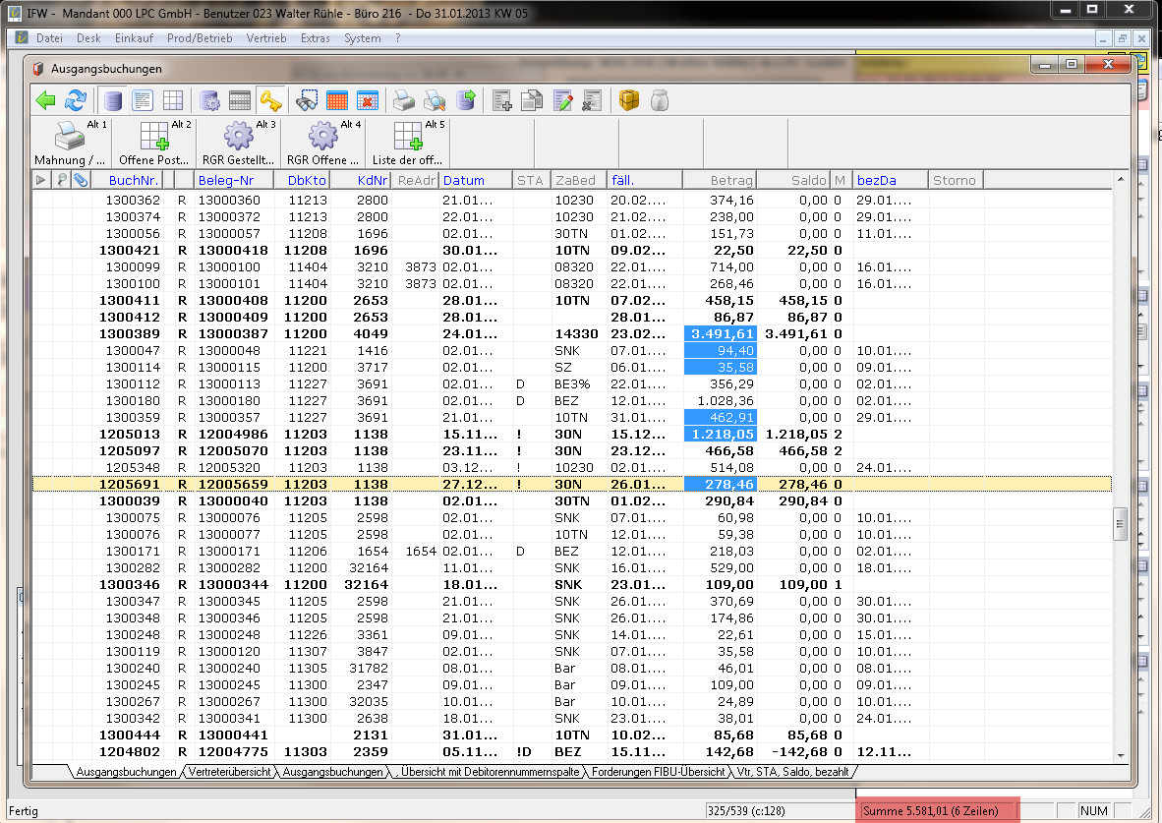The image size is (1162, 823).
Task: Click the key icon in toolbar
Action: point(270,100)
